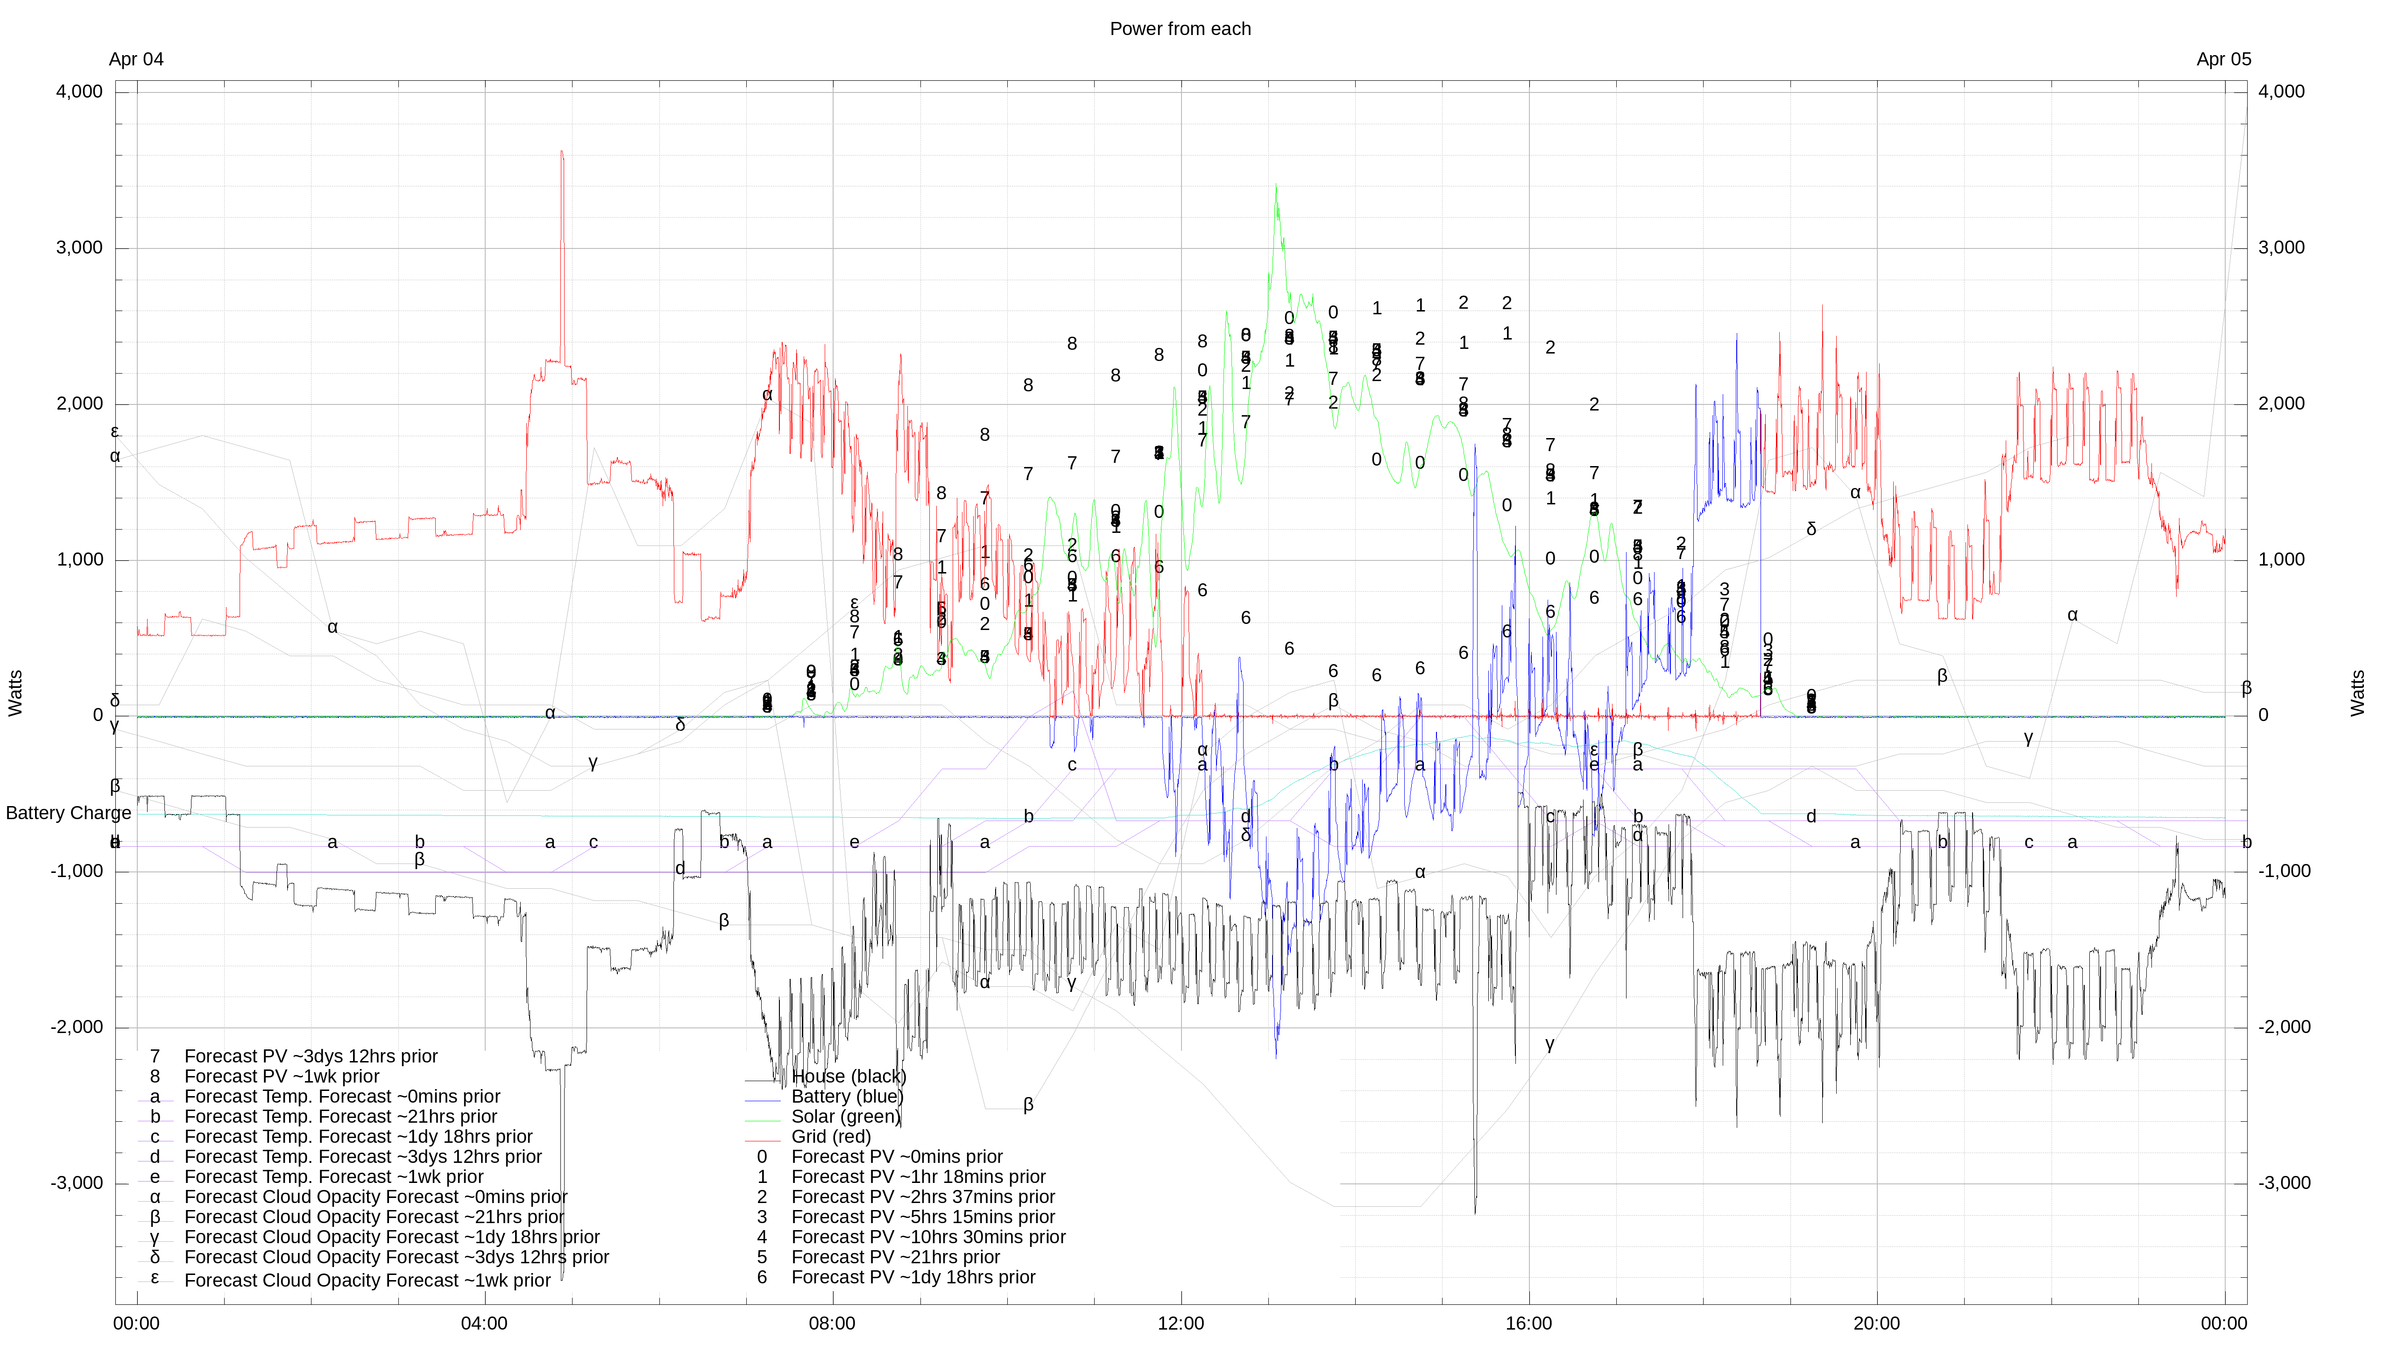Viewport: 2391px width, 1345px height.
Task: Select the 'Apr 05' date label
Action: [2223, 59]
